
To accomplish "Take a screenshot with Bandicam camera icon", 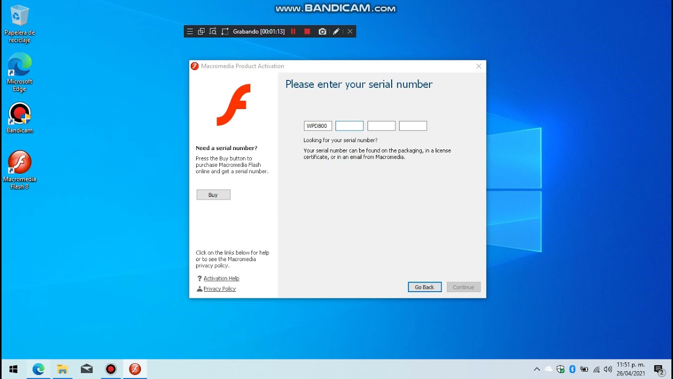I will [x=322, y=32].
